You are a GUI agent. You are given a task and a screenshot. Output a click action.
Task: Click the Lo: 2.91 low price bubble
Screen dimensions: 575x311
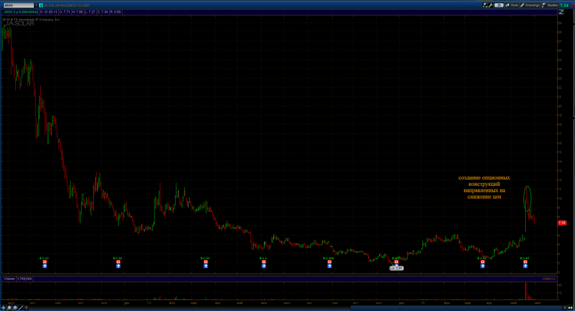point(396,268)
